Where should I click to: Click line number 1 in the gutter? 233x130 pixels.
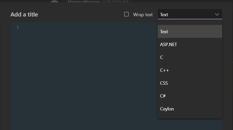tap(18, 27)
